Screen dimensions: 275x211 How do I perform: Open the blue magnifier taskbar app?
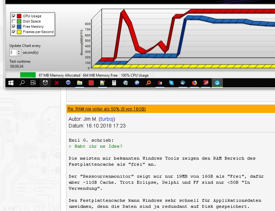click(137, 83)
